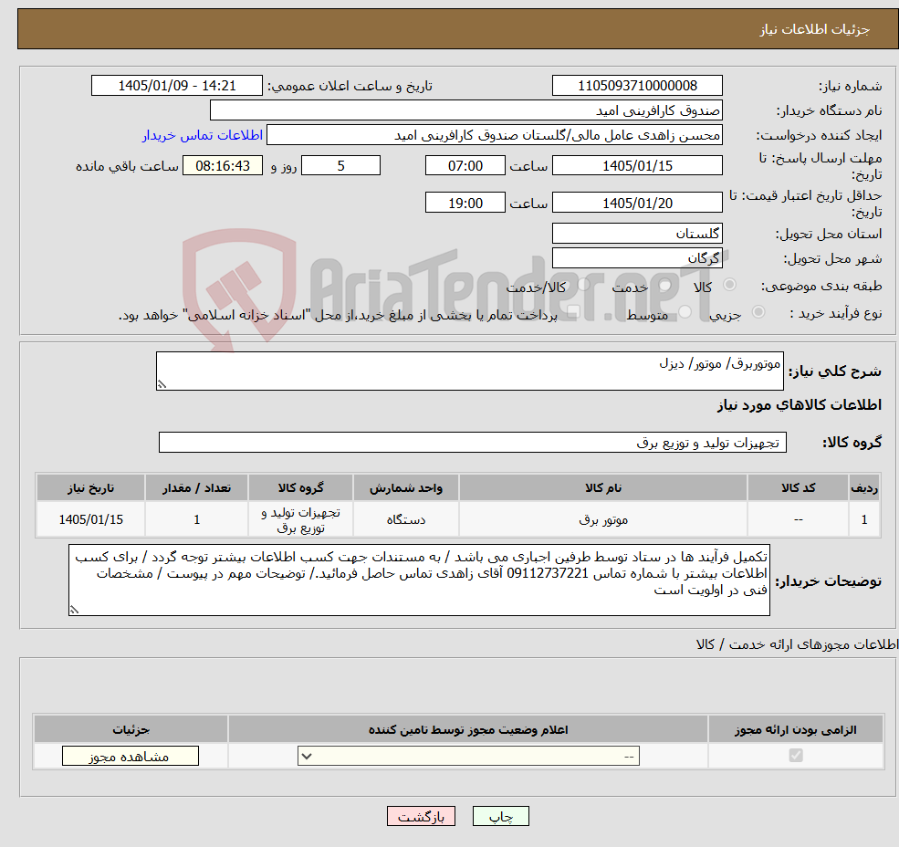Click the تاریخ نیاز column header
Image resolution: width=899 pixels, height=847 pixels.
tap(90, 487)
